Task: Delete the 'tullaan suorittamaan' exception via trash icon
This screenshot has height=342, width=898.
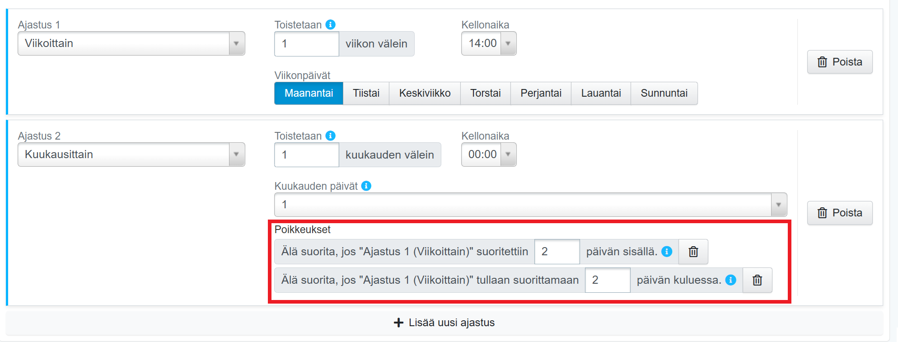Action: click(757, 280)
